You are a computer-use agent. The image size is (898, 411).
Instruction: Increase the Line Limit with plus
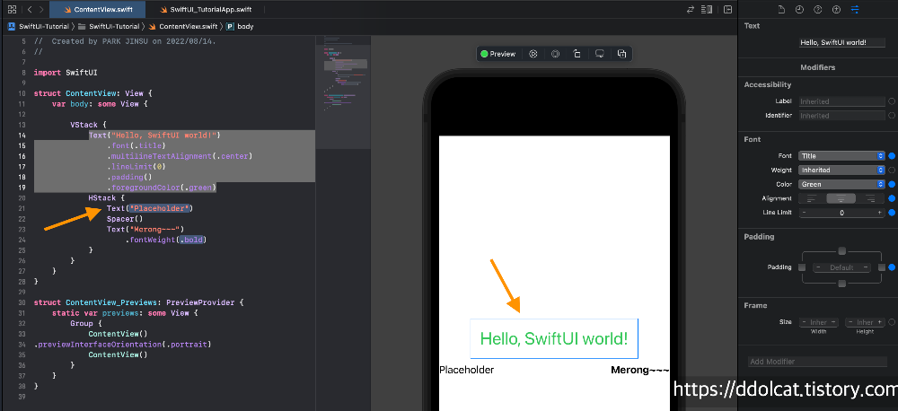pos(879,213)
